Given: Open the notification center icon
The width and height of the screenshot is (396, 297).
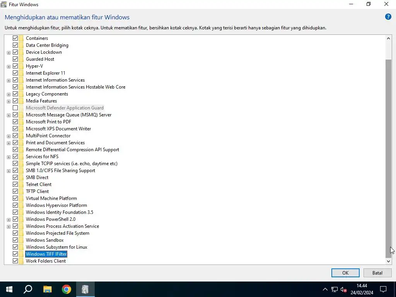Looking at the screenshot, I should point(383,289).
